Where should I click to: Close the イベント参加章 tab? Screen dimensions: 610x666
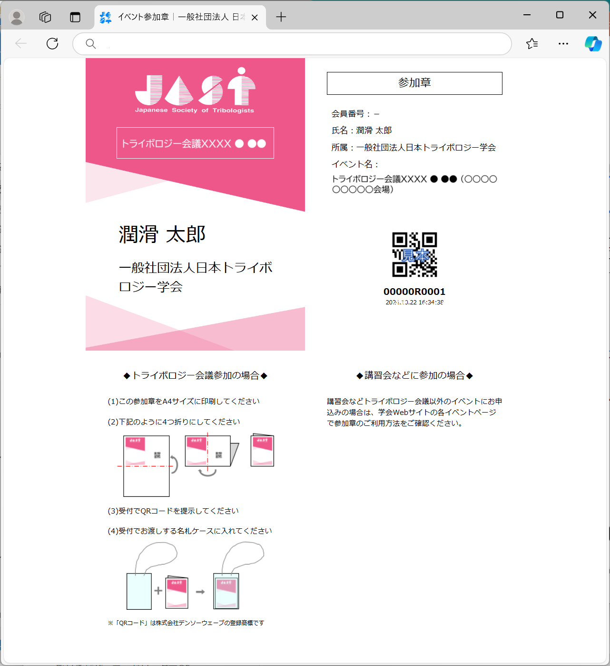255,18
